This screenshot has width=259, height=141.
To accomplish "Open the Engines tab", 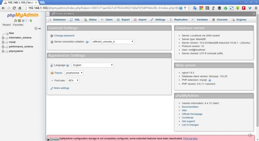I will point(239,20).
